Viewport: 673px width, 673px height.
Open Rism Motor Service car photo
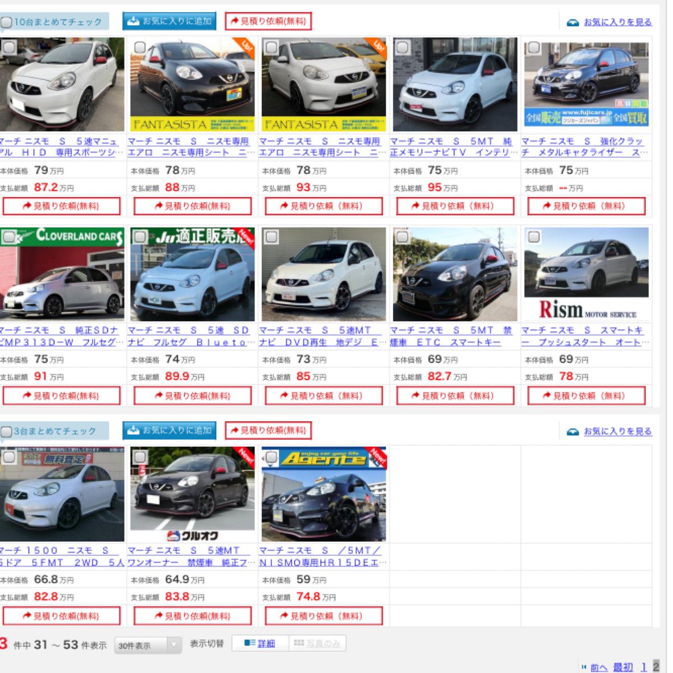point(586,274)
